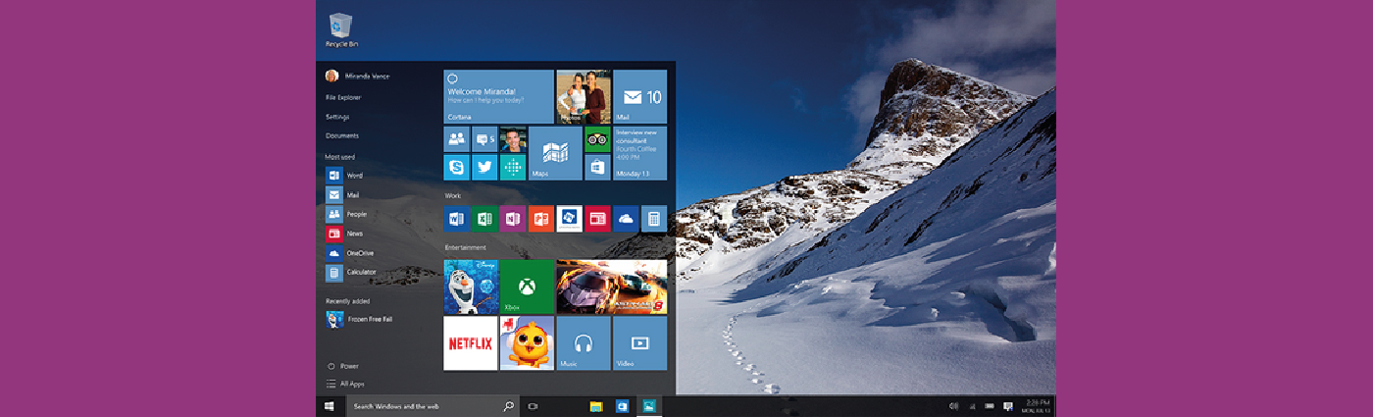Screen dimensions: 1373x417
Task: Click the touch keyboard tray icon
Action: [x=990, y=406]
